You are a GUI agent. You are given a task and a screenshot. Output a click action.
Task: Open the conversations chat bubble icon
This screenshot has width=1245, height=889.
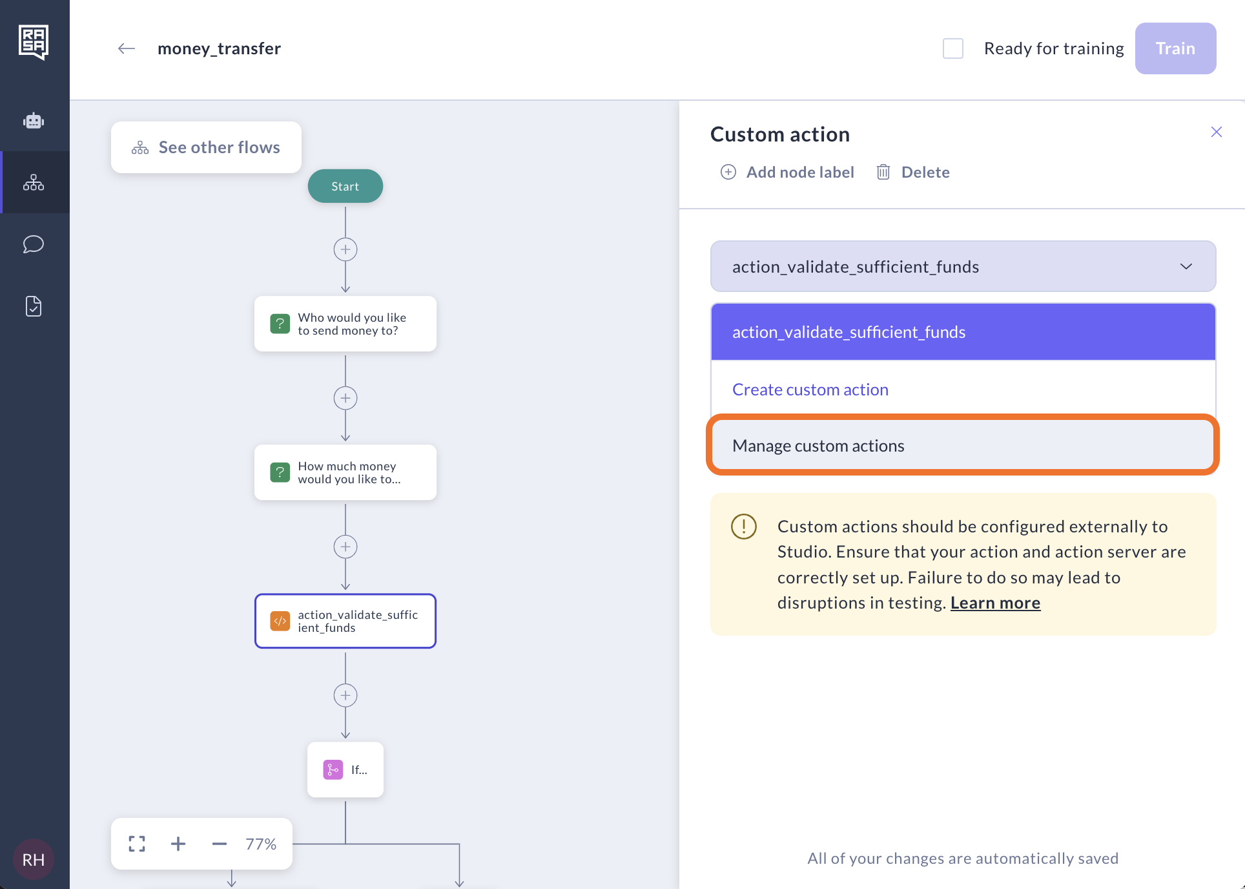[34, 244]
